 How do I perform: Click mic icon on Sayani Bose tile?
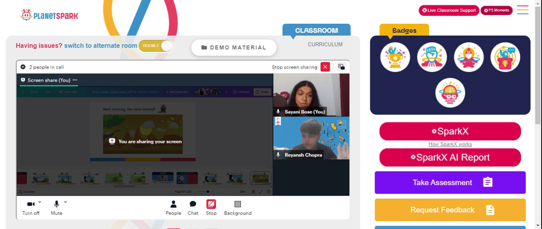(x=278, y=112)
